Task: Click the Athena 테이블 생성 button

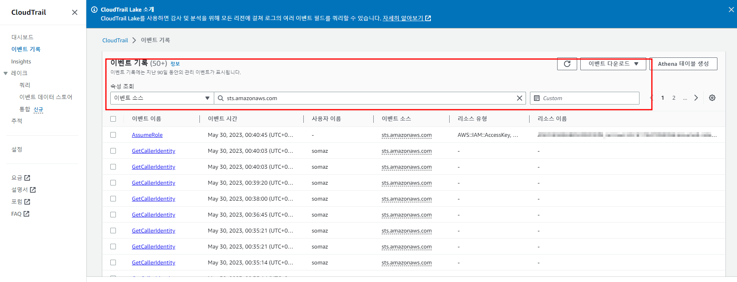Action: click(683, 64)
